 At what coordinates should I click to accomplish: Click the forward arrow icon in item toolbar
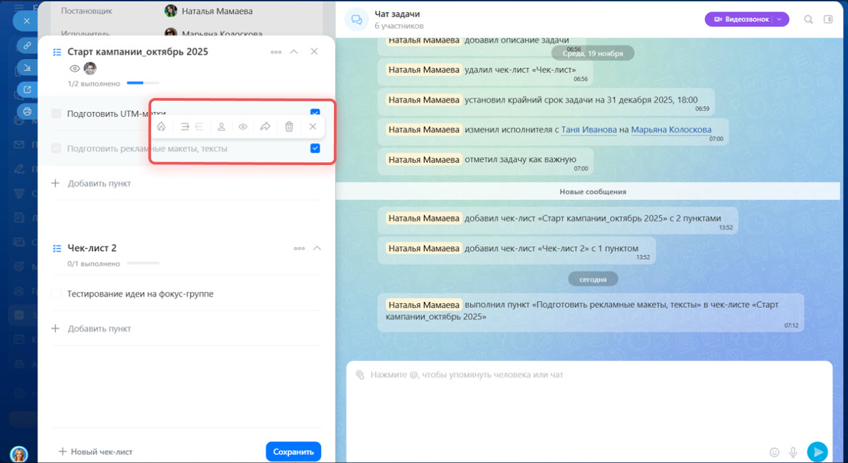tap(265, 127)
